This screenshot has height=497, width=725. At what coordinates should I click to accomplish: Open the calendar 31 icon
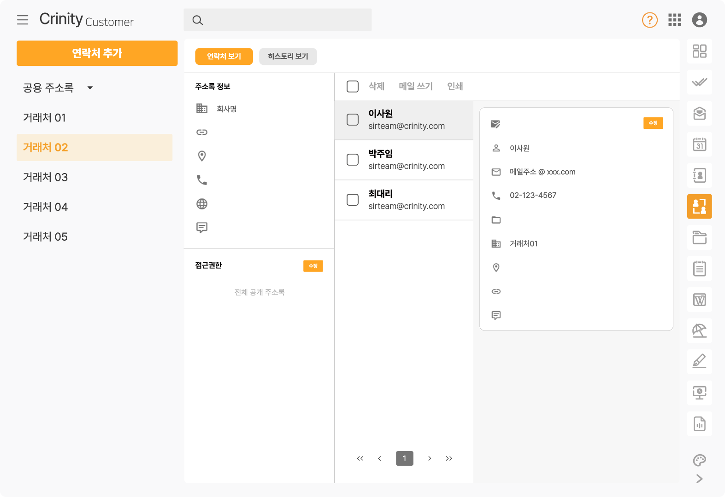[700, 144]
